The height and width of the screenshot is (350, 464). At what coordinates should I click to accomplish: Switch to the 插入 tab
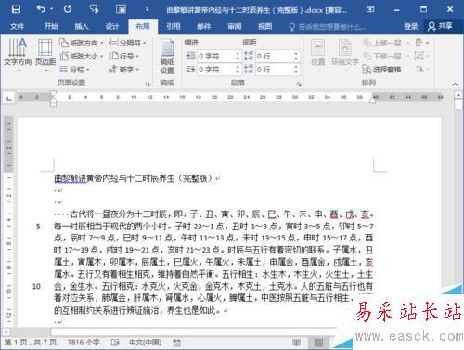(82, 27)
